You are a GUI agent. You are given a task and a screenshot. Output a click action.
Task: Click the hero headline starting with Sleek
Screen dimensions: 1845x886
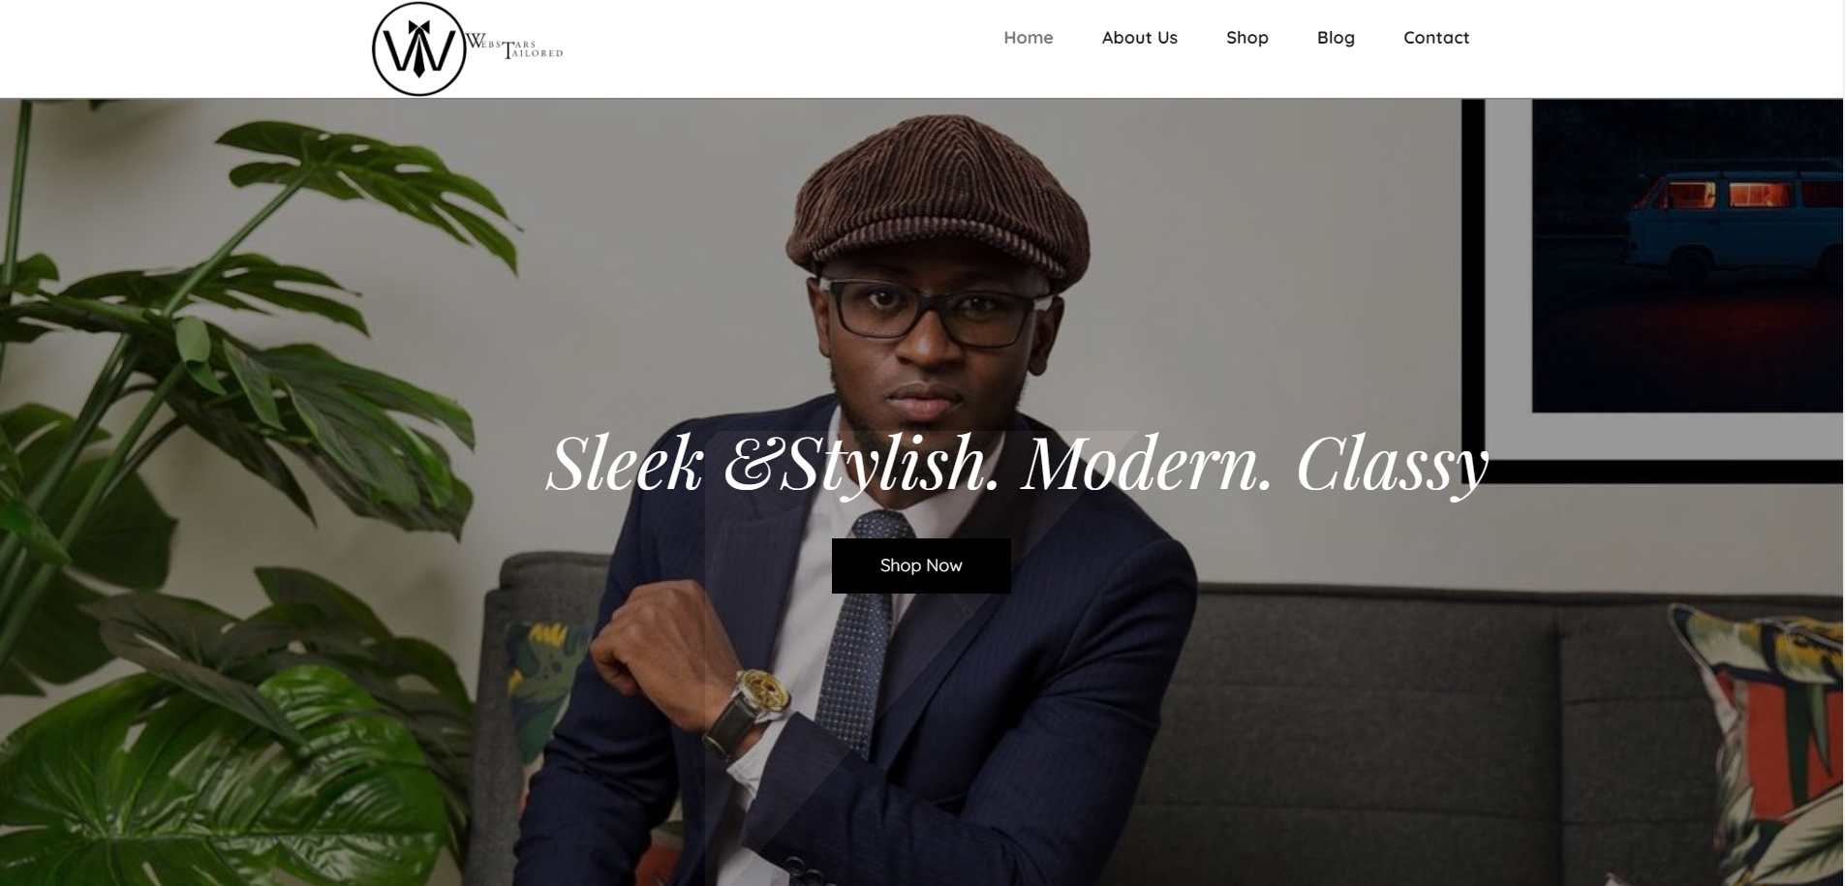pyautogui.click(x=1017, y=465)
